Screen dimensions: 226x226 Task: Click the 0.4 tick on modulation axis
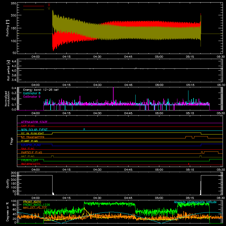14,88
